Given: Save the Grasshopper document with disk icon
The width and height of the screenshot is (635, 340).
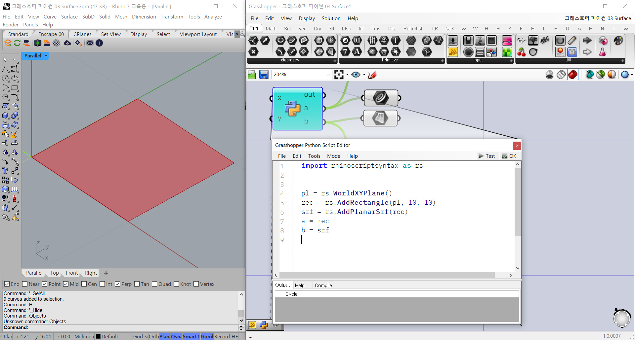Looking at the screenshot, I should point(264,75).
